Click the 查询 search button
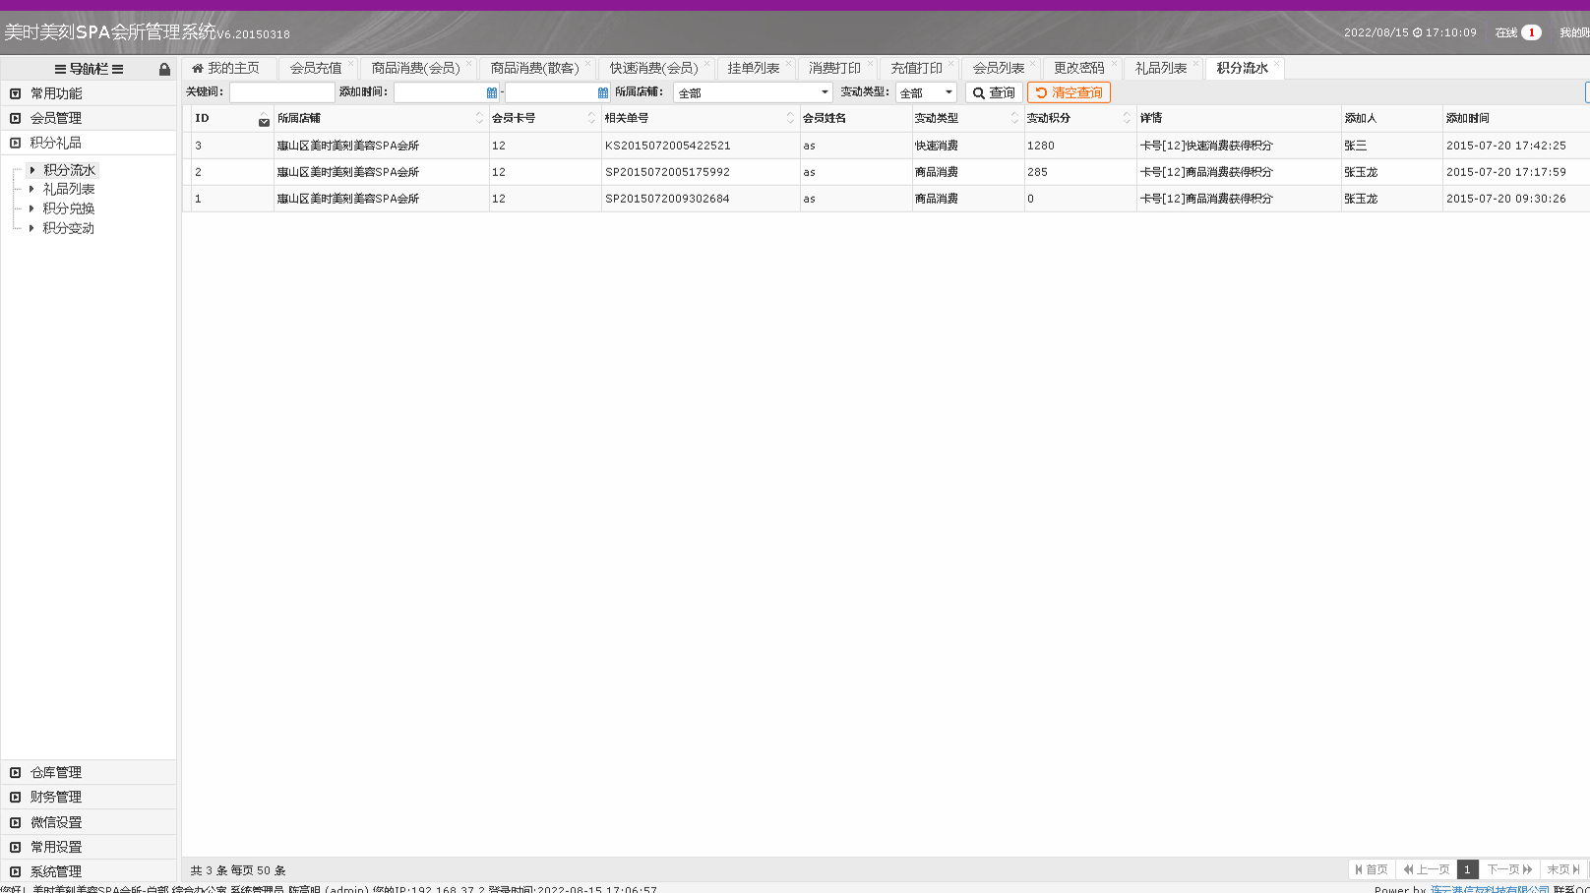The height and width of the screenshot is (893, 1590). click(994, 92)
